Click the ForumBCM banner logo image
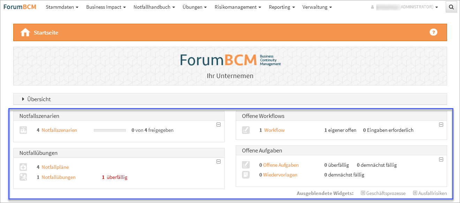460x203 pixels. 230,60
